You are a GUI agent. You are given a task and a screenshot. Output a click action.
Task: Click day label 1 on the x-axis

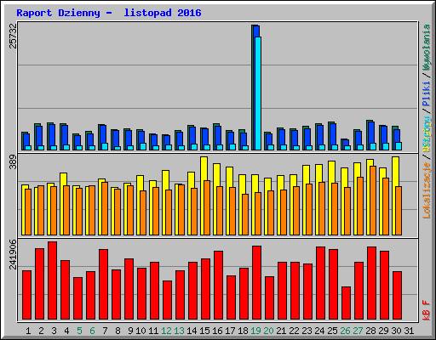coord(28,331)
